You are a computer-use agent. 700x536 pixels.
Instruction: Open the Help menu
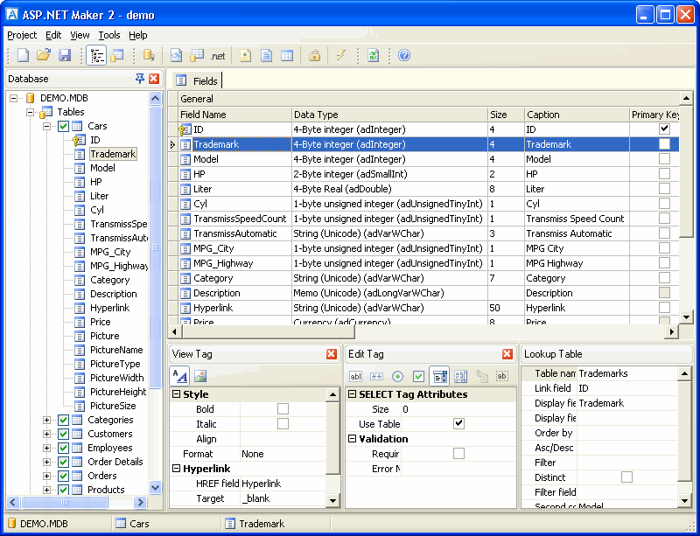[138, 35]
